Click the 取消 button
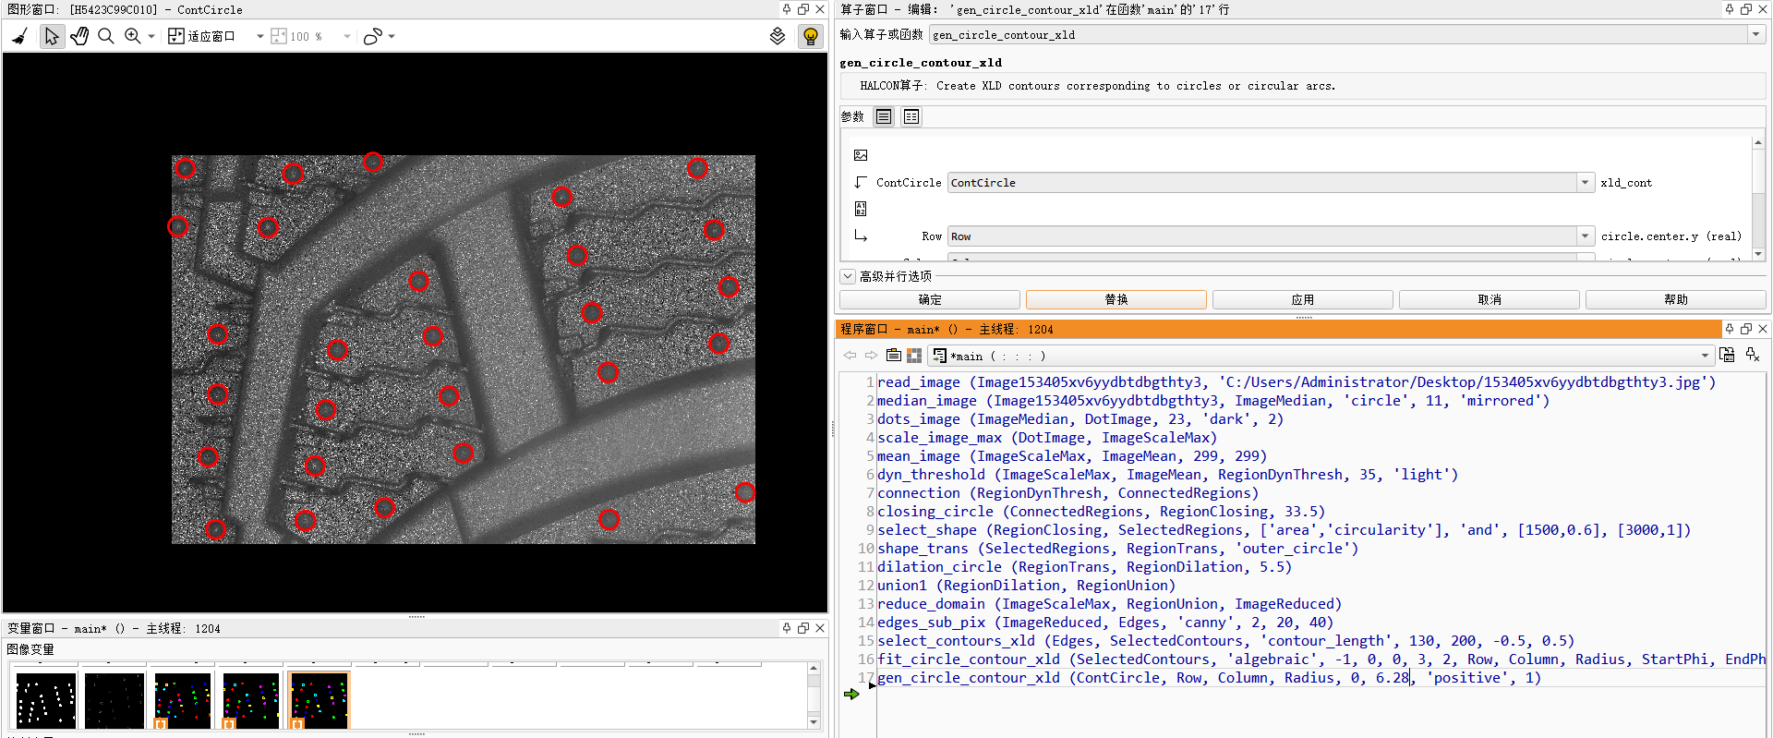This screenshot has width=1773, height=738. point(1490,299)
